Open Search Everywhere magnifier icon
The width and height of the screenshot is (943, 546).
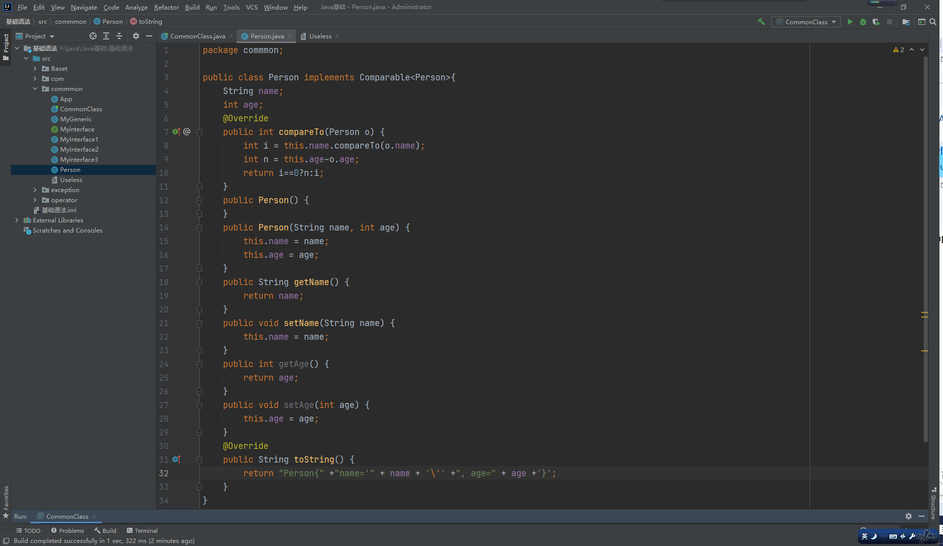(933, 22)
